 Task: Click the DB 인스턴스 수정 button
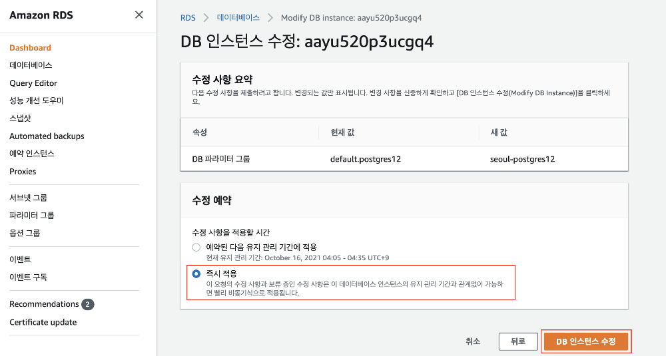(585, 341)
